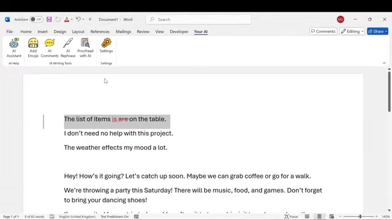Image resolution: width=392 pixels, height=220 pixels.
Task: Toggle the AutoSave switch
Action: pos(36,20)
